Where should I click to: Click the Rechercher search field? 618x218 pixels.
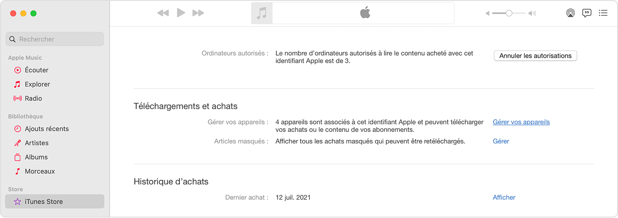tap(55, 39)
